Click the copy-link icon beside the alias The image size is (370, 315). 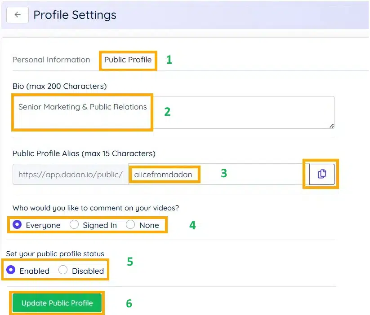click(320, 174)
